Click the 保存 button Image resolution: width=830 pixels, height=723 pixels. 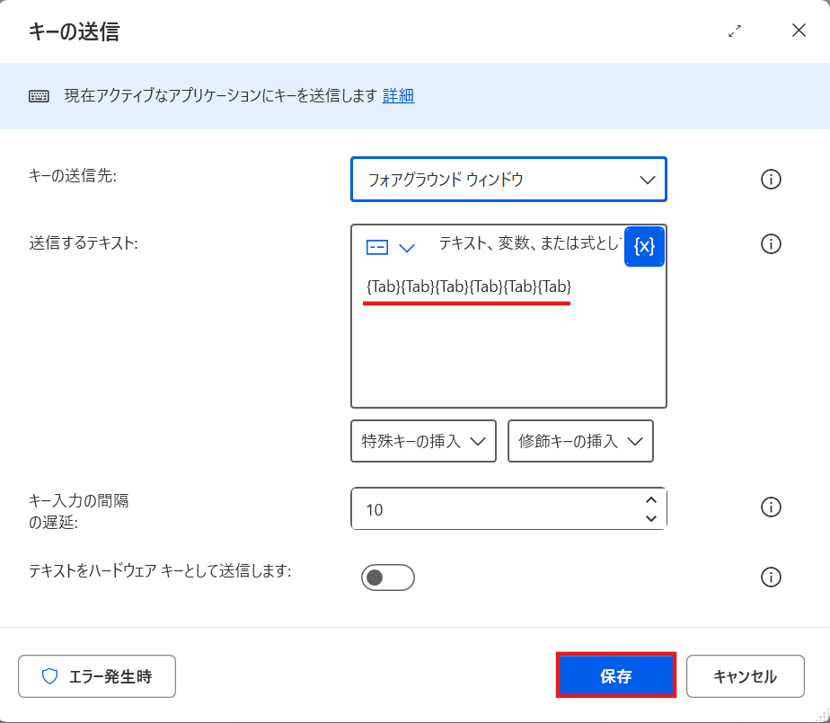616,676
